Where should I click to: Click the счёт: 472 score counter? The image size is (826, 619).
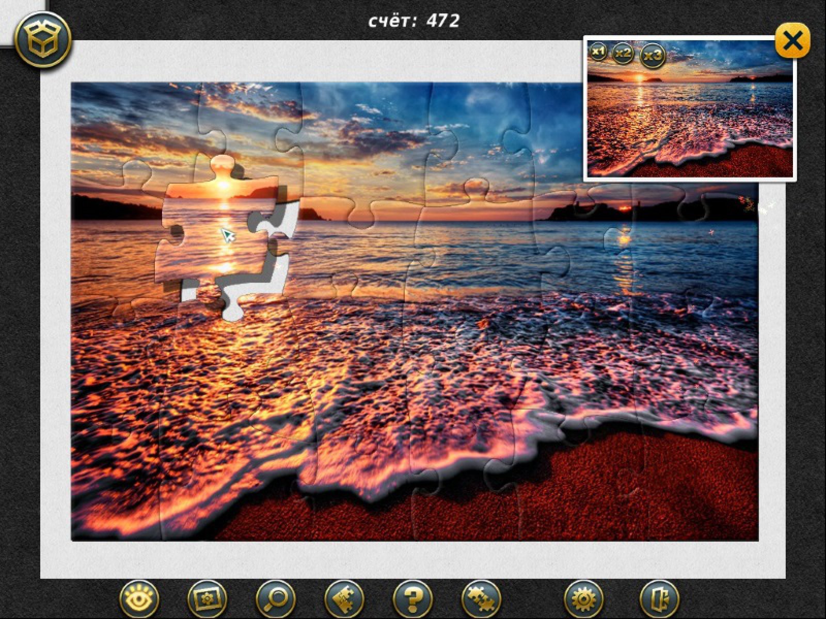(x=414, y=21)
